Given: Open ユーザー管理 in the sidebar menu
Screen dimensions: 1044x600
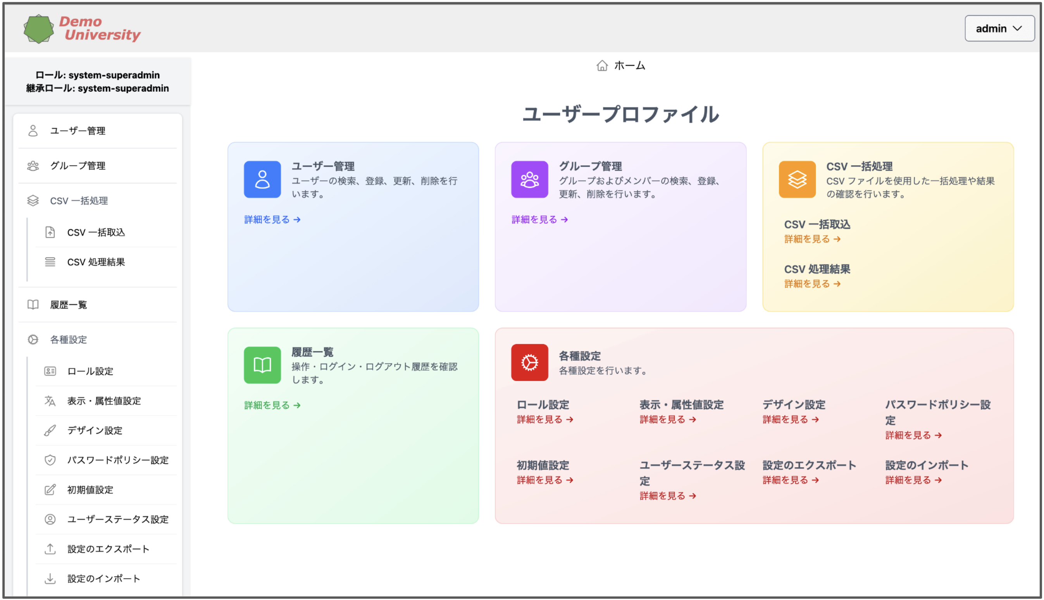Looking at the screenshot, I should 78,130.
